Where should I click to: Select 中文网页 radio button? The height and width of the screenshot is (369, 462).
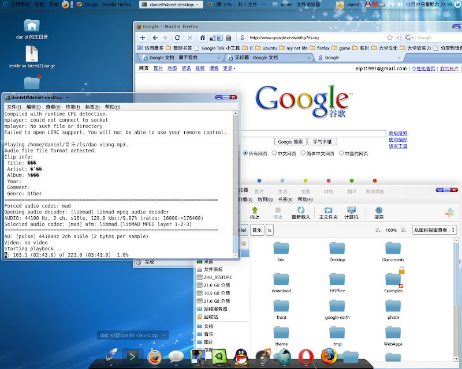click(x=274, y=153)
